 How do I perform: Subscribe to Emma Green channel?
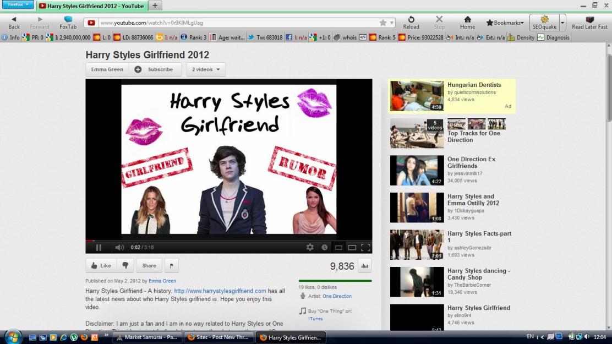click(x=156, y=69)
